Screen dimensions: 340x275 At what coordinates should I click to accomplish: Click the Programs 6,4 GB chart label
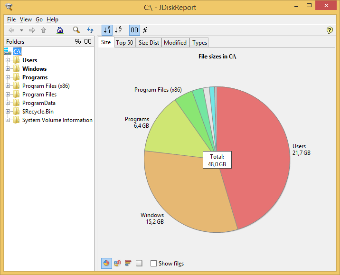coord(137,123)
